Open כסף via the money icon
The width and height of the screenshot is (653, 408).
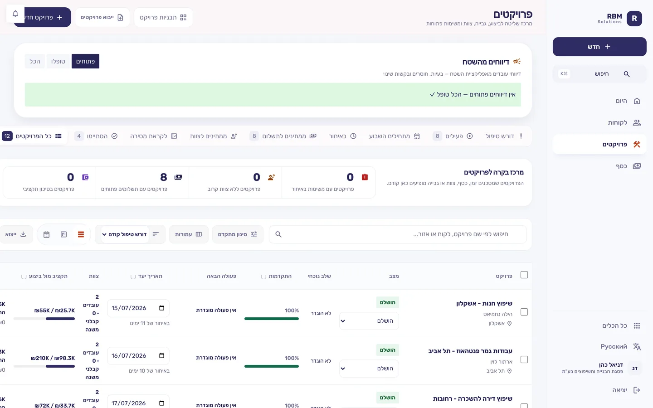(637, 166)
